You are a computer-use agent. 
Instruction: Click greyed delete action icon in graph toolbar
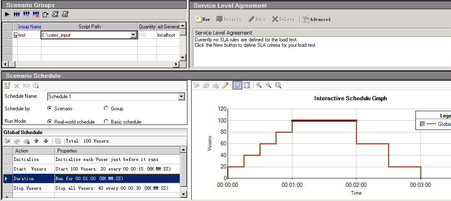(215, 85)
